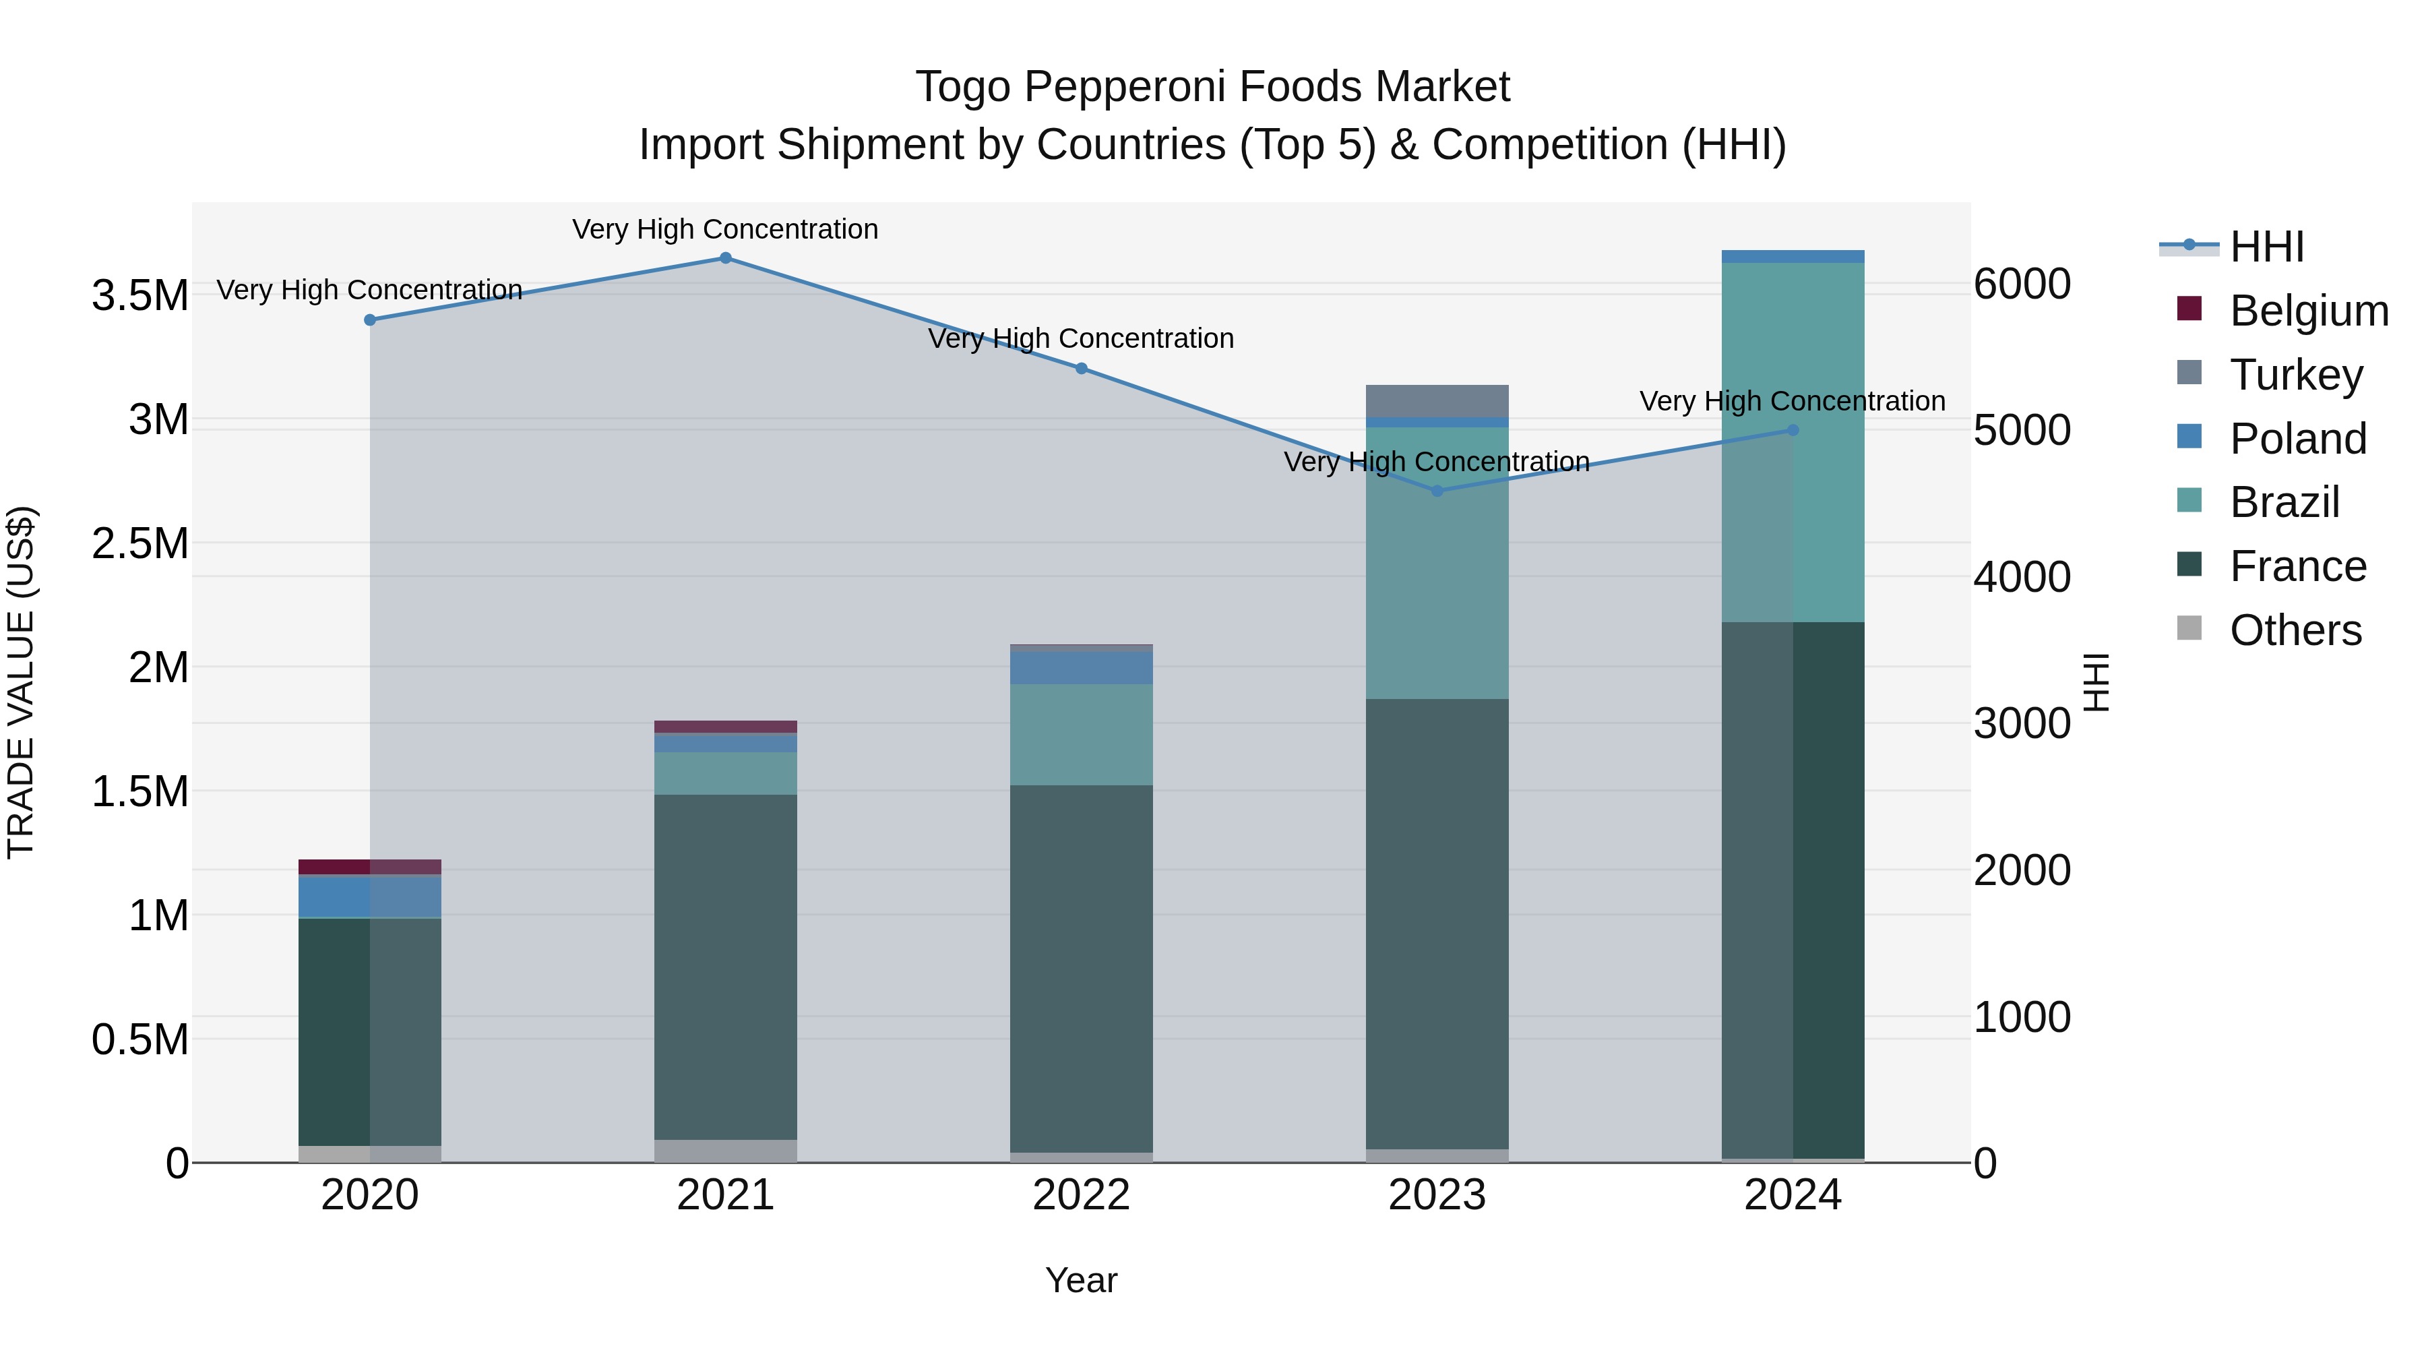The height and width of the screenshot is (1365, 2426).
Task: Toggle the Others legend entry
Action: pos(2270,630)
